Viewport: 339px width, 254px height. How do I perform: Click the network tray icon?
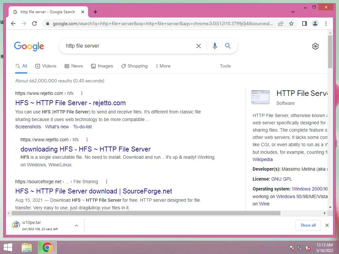[300, 248]
